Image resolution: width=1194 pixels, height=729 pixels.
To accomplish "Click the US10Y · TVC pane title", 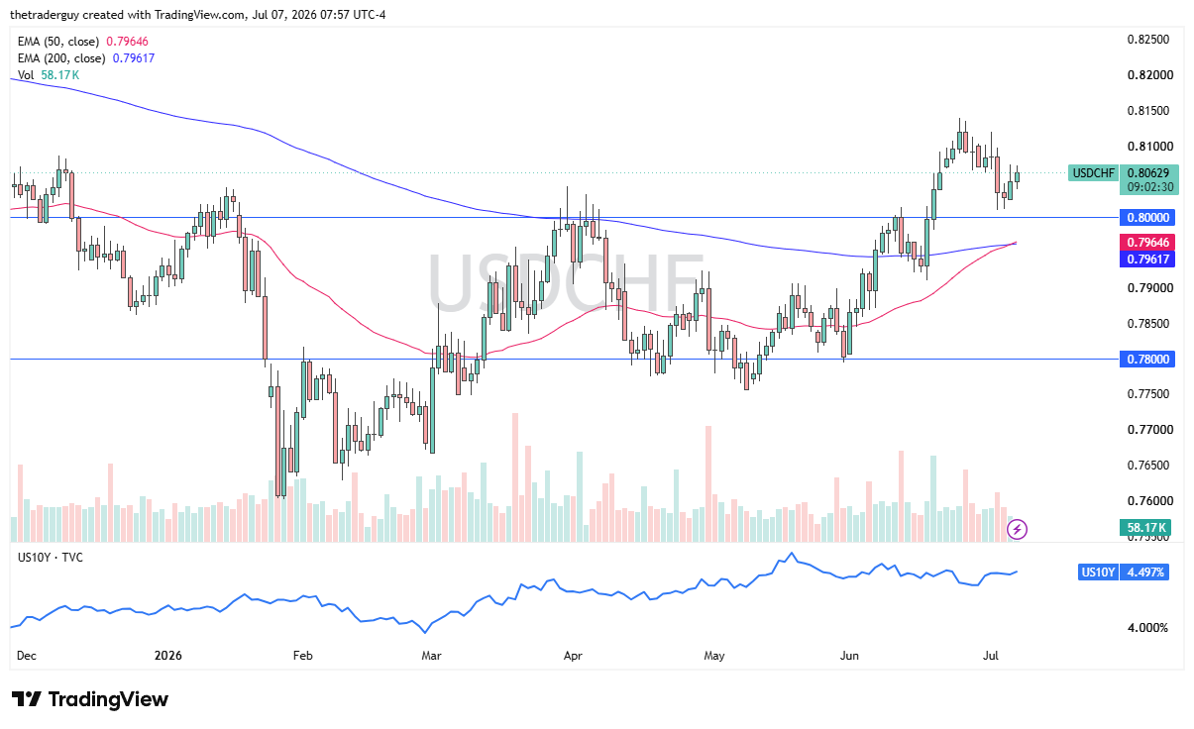I will 51,558.
